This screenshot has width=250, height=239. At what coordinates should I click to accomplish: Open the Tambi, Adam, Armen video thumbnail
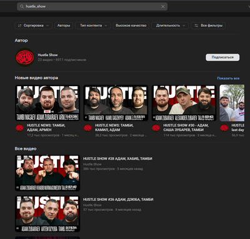47,103
